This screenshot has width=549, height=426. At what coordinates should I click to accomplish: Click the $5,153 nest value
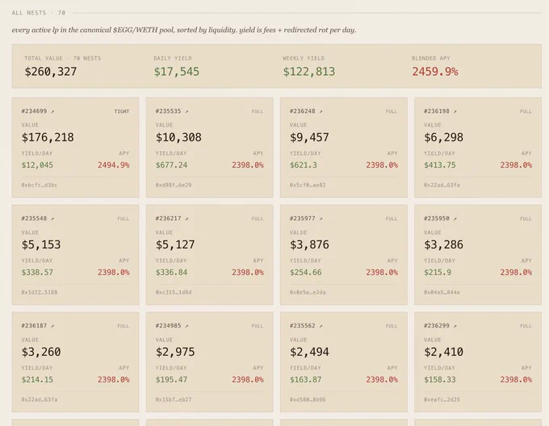[41, 244]
